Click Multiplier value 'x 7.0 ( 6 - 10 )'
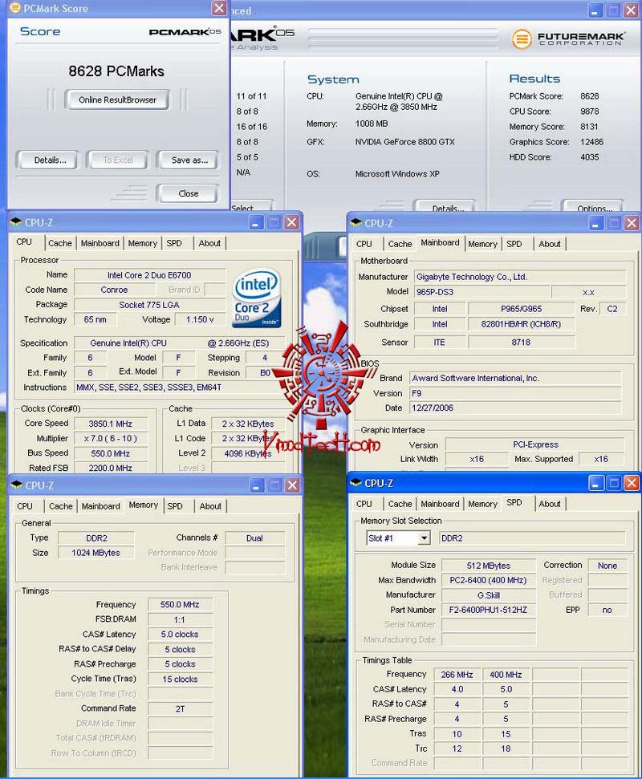Screen dimensions: 642x779 pos(110,438)
